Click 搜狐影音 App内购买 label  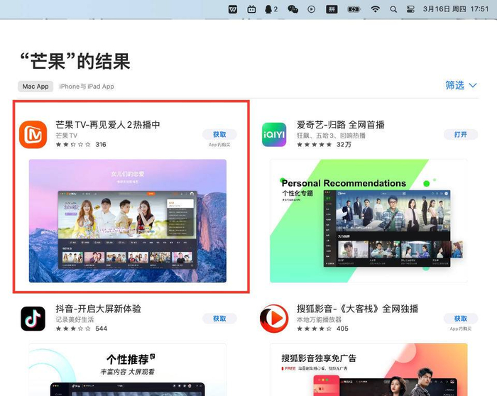coord(461,329)
